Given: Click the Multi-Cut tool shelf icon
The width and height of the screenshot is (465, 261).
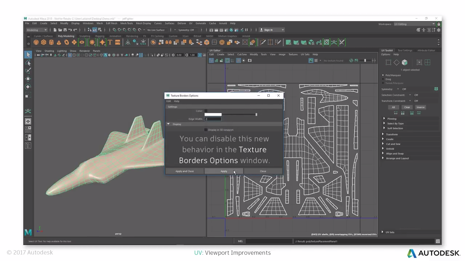Looking at the screenshot, I should coord(263,42).
